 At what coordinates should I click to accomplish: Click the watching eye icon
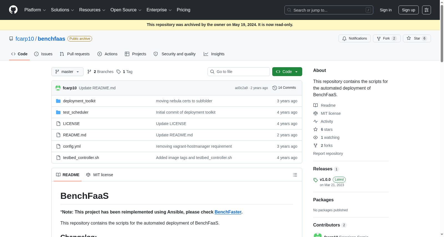316,137
